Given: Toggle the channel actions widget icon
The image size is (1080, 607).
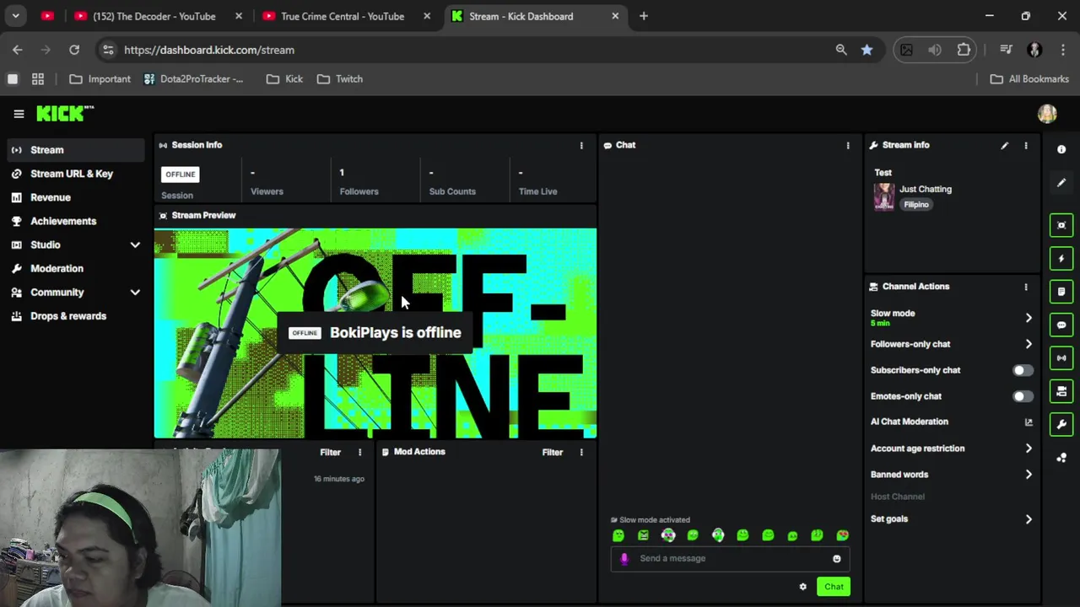Looking at the screenshot, I should [x=1061, y=391].
